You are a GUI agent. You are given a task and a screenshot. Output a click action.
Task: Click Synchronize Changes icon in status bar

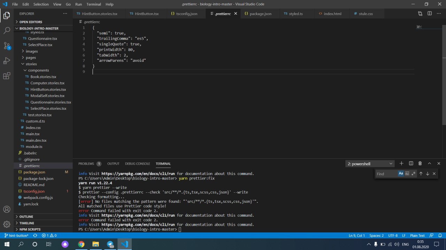click(x=35, y=235)
